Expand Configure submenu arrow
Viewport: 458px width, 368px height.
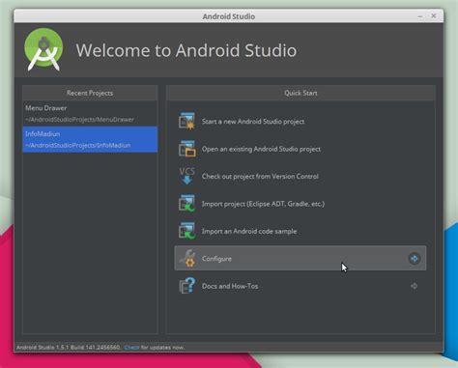point(415,258)
